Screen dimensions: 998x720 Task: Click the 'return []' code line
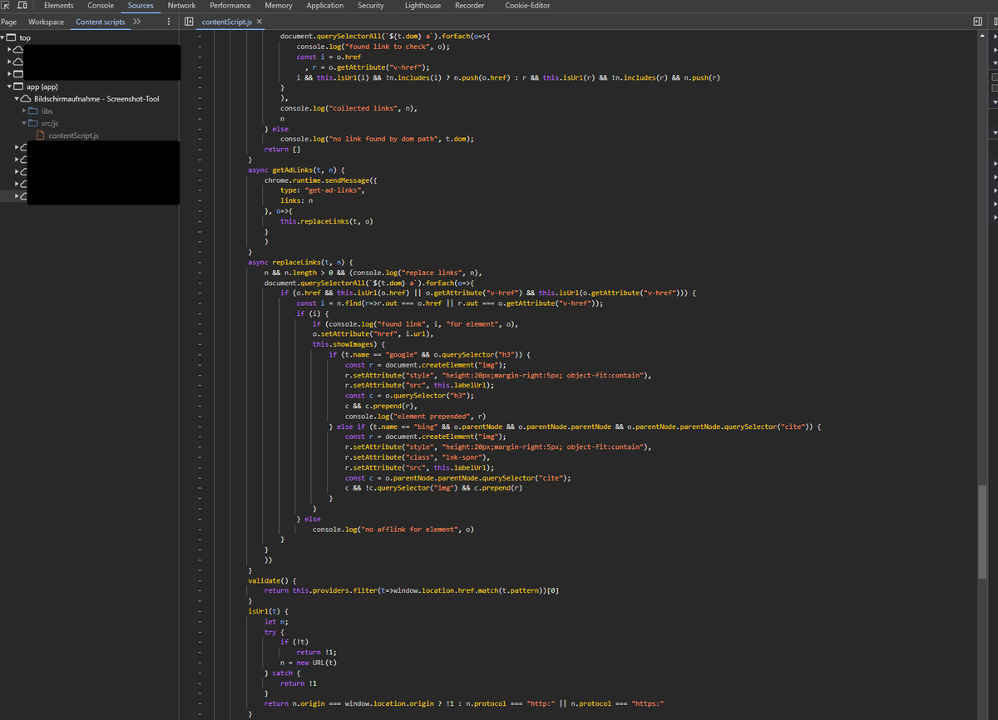[282, 149]
